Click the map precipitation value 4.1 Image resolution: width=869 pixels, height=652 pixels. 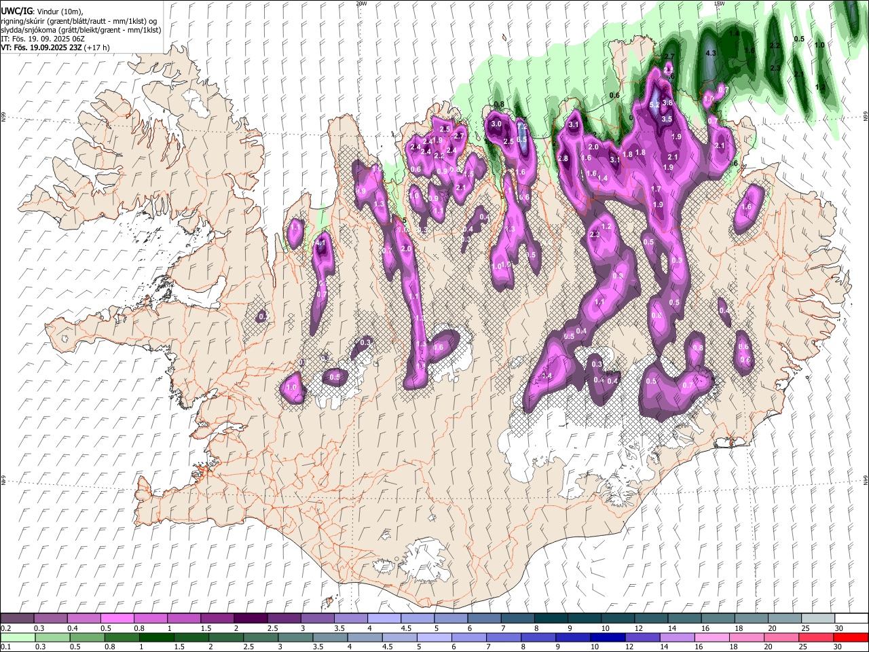(x=321, y=243)
